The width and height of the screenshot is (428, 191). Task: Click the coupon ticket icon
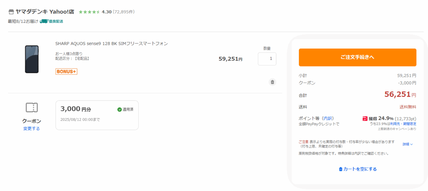(x=32, y=107)
